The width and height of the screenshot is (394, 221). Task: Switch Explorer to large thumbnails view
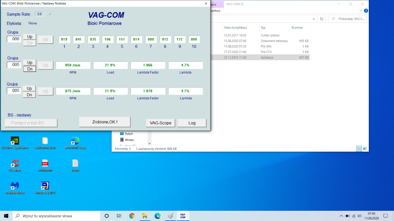[x=365, y=149]
